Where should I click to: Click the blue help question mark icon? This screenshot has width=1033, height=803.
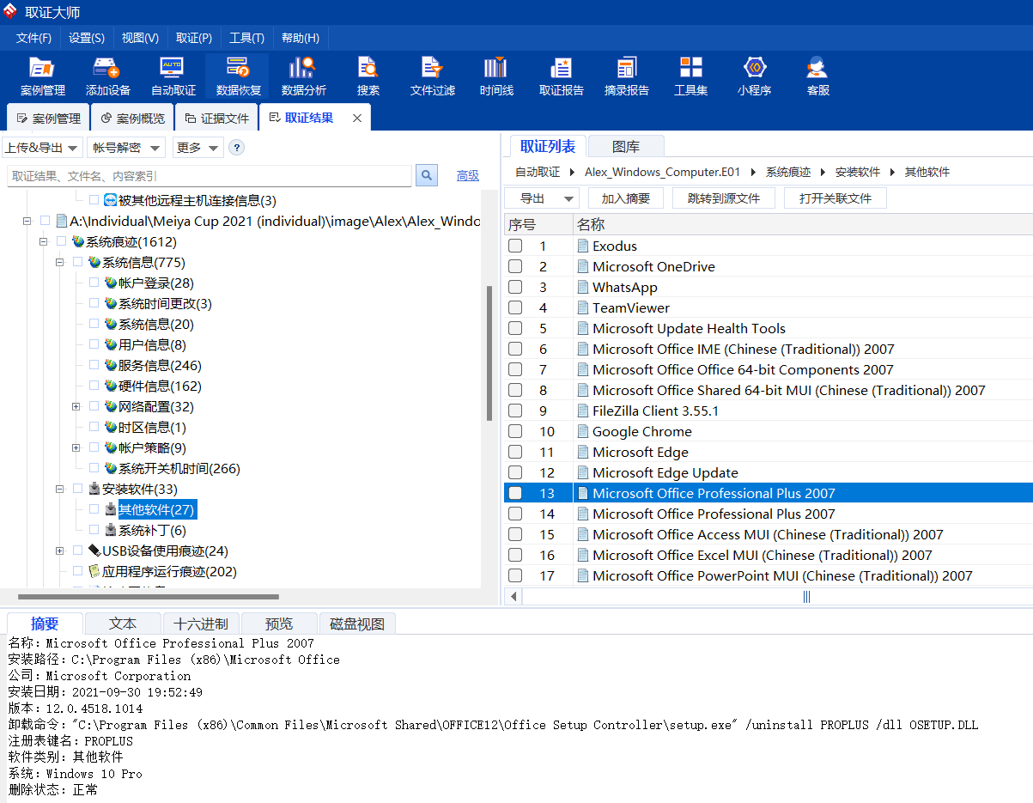tap(236, 148)
